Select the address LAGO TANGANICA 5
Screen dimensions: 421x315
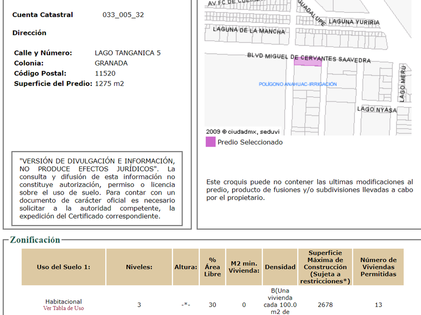click(127, 53)
